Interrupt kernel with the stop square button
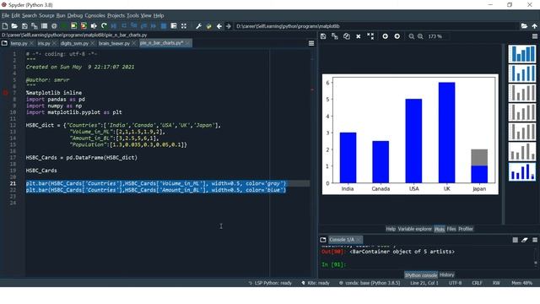 coord(515,240)
